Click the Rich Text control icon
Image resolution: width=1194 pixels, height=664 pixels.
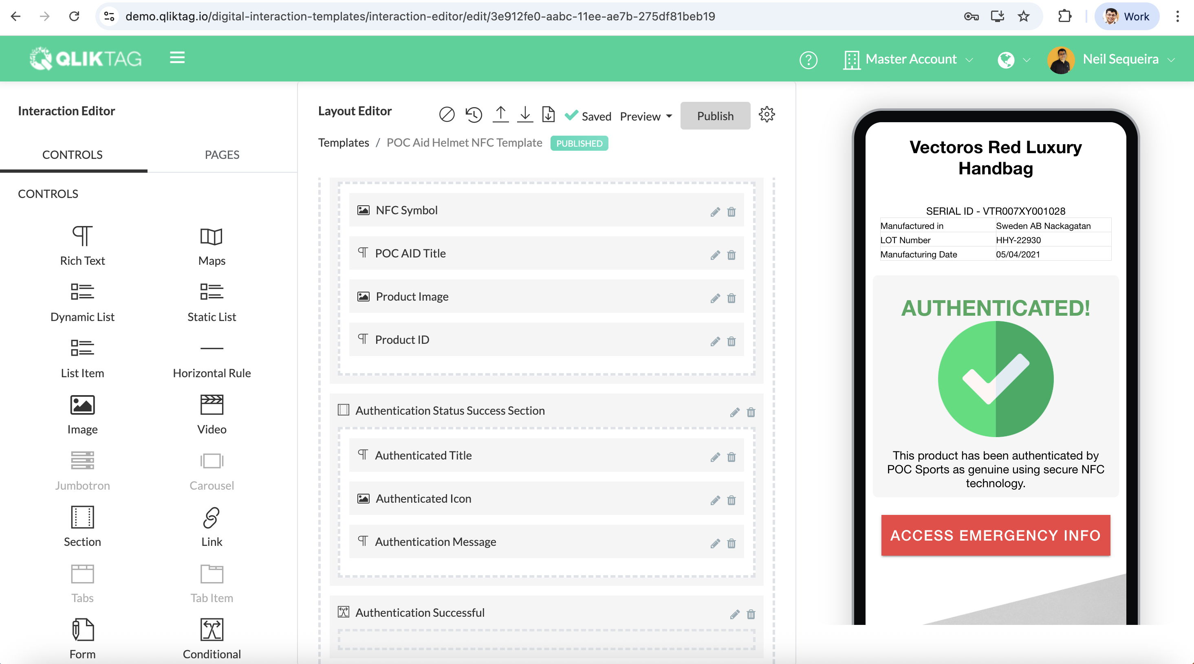click(x=82, y=235)
